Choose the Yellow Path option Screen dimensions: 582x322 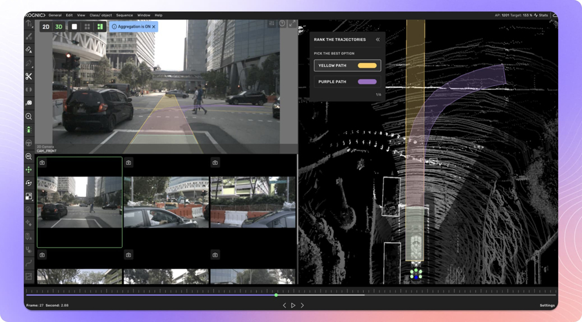click(347, 66)
